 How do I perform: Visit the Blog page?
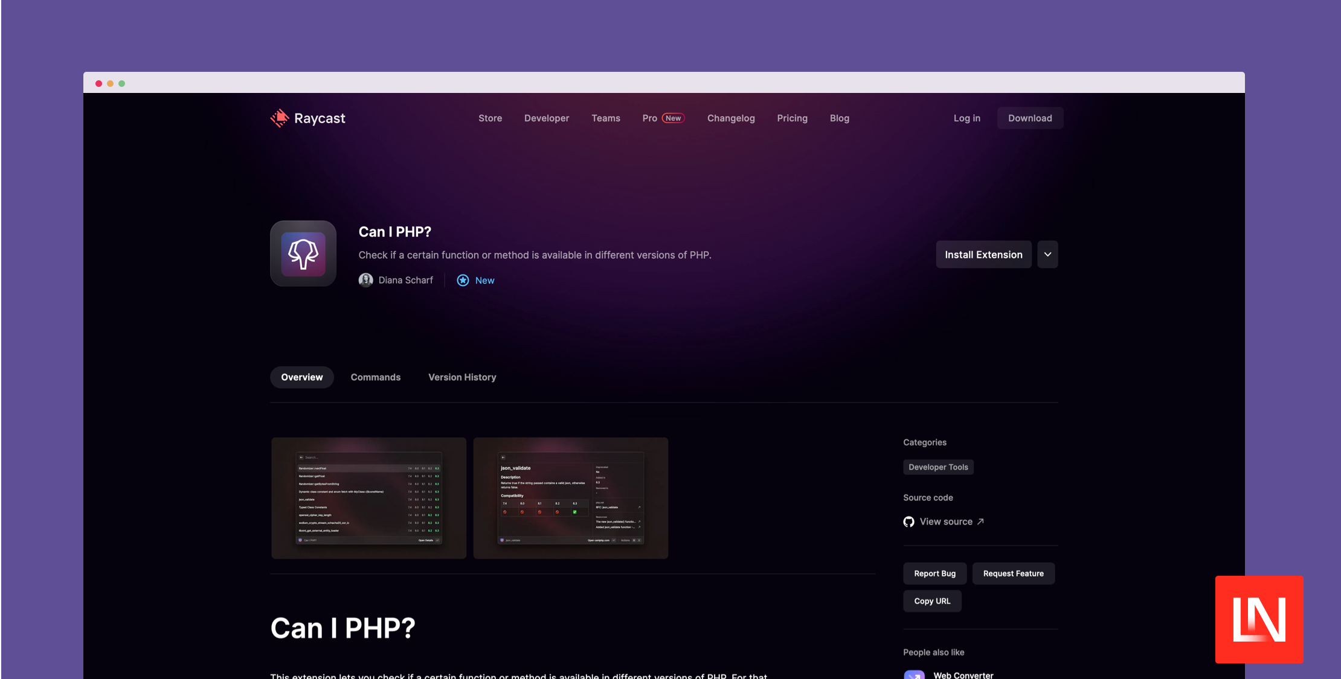[839, 118]
